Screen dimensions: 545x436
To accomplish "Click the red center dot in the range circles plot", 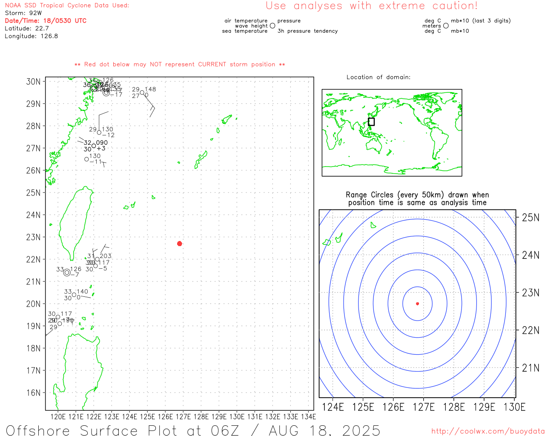I will click(x=418, y=304).
